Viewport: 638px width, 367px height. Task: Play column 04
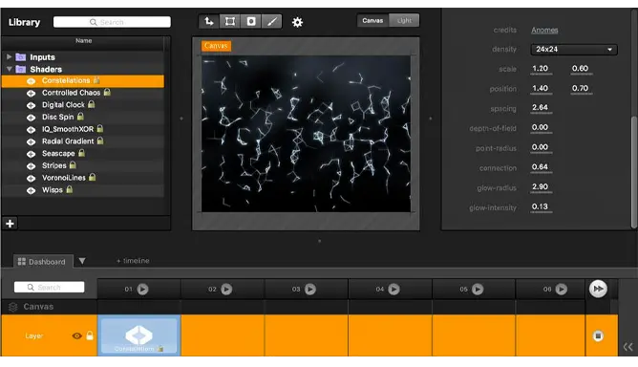[x=393, y=290]
